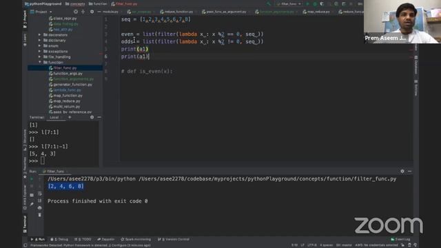441x248 pixels.
Task: Open the Debug tool window button
Action: pyautogui.click(x=59, y=239)
